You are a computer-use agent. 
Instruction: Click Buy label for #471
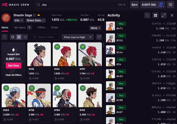pos(121,24)
